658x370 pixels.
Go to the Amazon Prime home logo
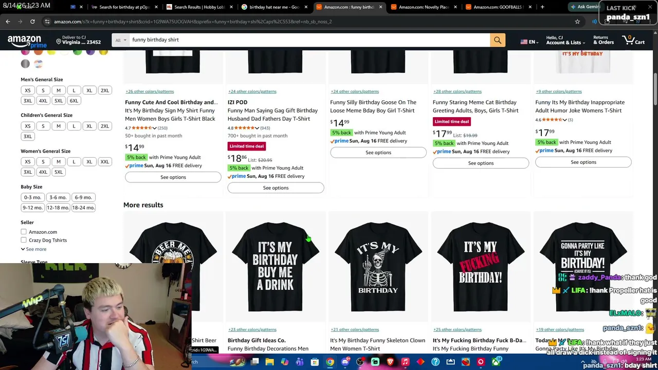click(x=27, y=41)
